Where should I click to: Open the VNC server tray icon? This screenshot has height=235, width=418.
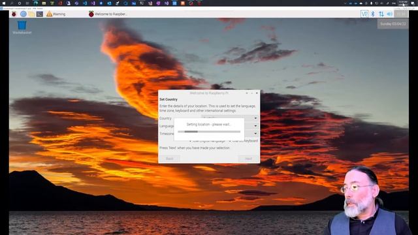coord(364,14)
